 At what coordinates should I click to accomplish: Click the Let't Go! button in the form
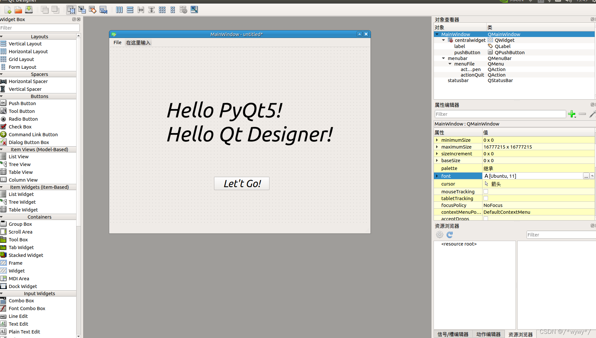[242, 183]
